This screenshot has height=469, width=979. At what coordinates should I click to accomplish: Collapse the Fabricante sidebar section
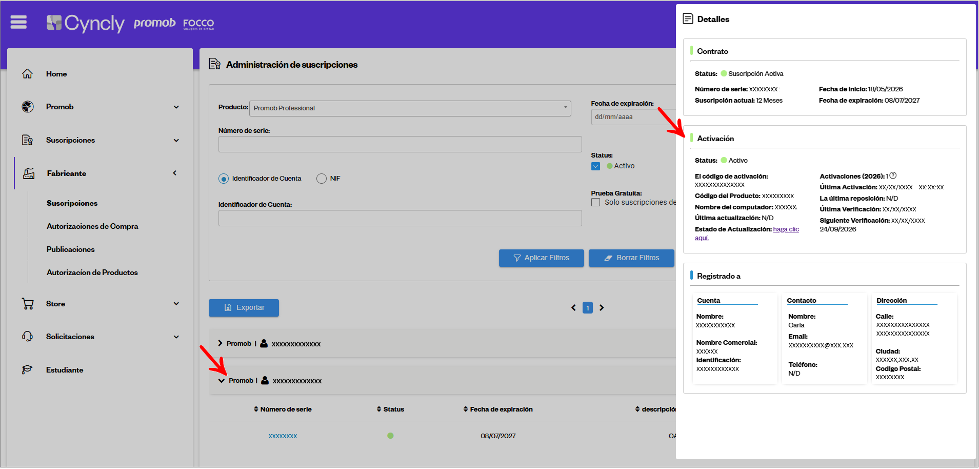click(175, 173)
